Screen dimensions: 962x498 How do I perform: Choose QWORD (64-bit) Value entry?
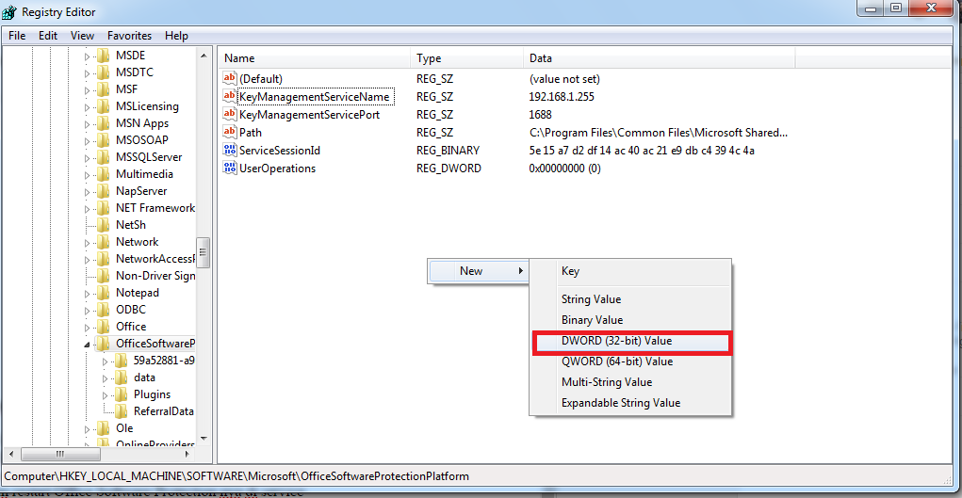point(631,361)
